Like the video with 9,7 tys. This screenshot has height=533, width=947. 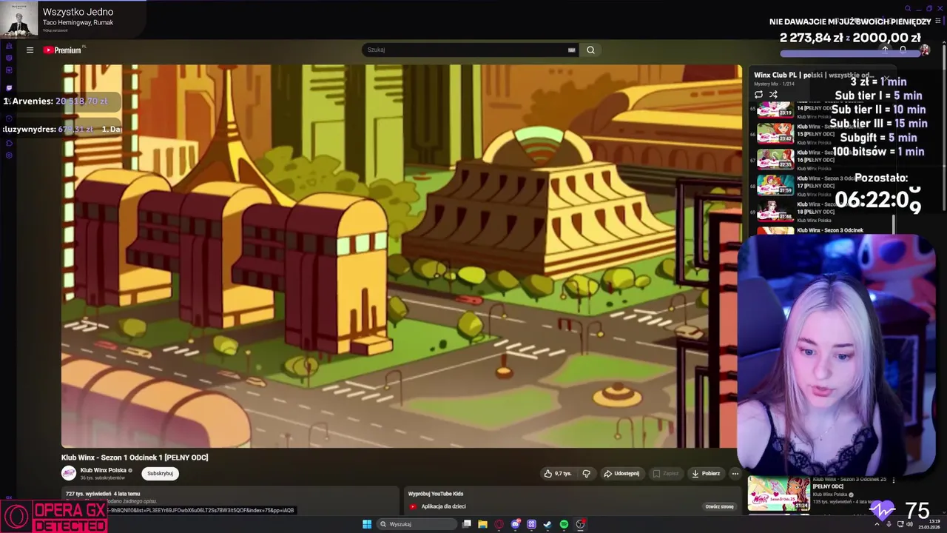tap(558, 473)
